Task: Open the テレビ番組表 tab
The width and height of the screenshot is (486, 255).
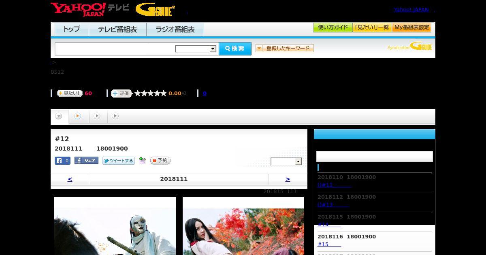Action: 117,29
